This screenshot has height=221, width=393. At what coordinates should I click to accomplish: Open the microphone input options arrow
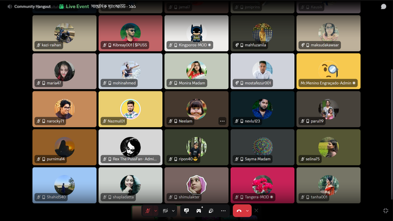click(x=155, y=211)
